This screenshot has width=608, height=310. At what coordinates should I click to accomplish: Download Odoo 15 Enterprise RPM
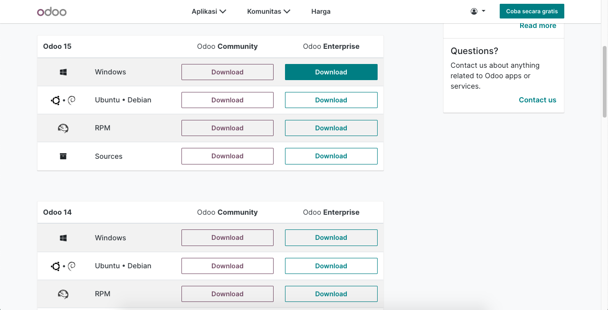pyautogui.click(x=331, y=128)
